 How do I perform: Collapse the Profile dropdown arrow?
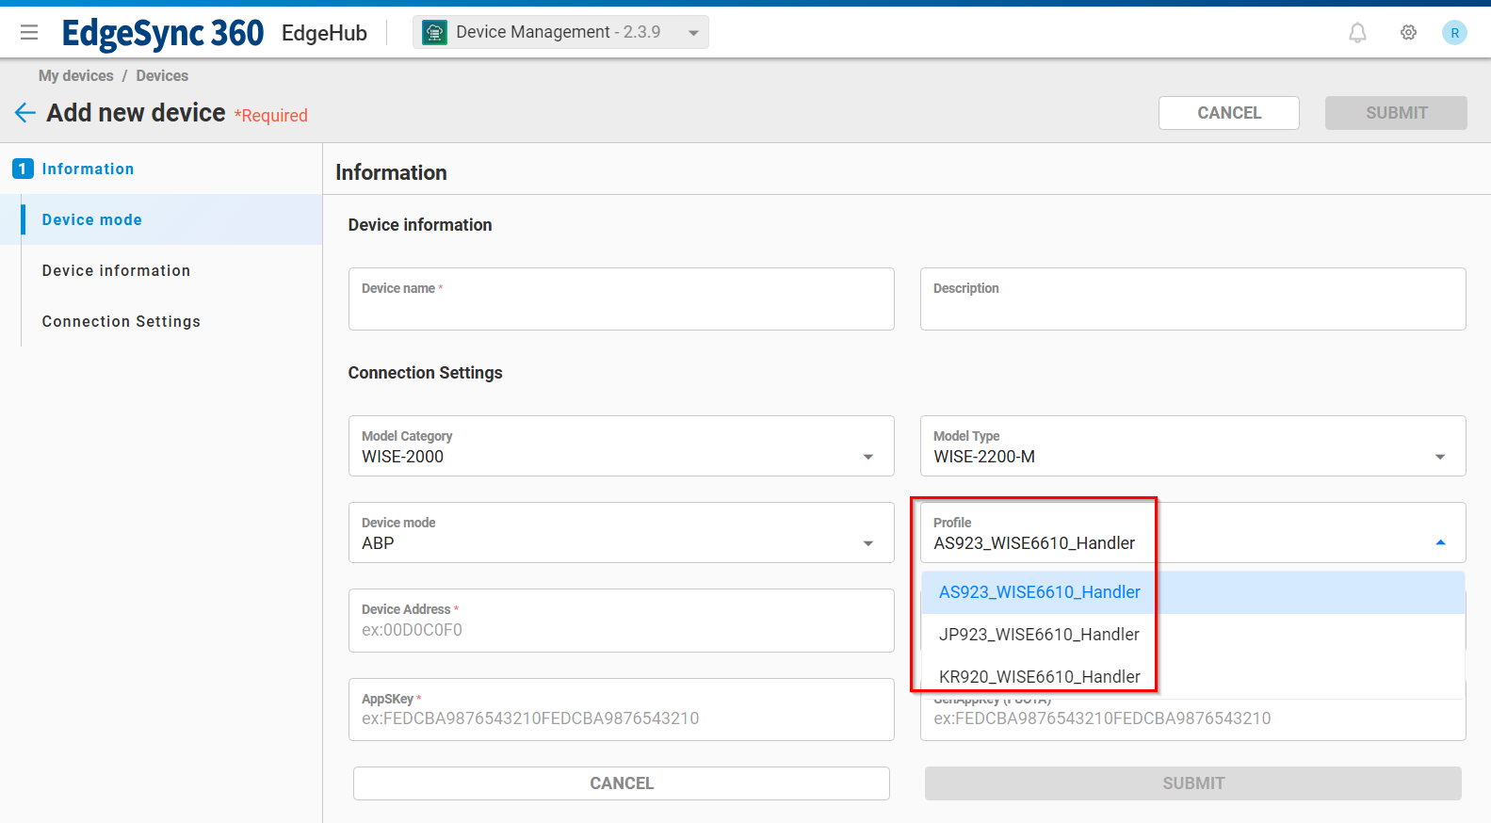1439,542
